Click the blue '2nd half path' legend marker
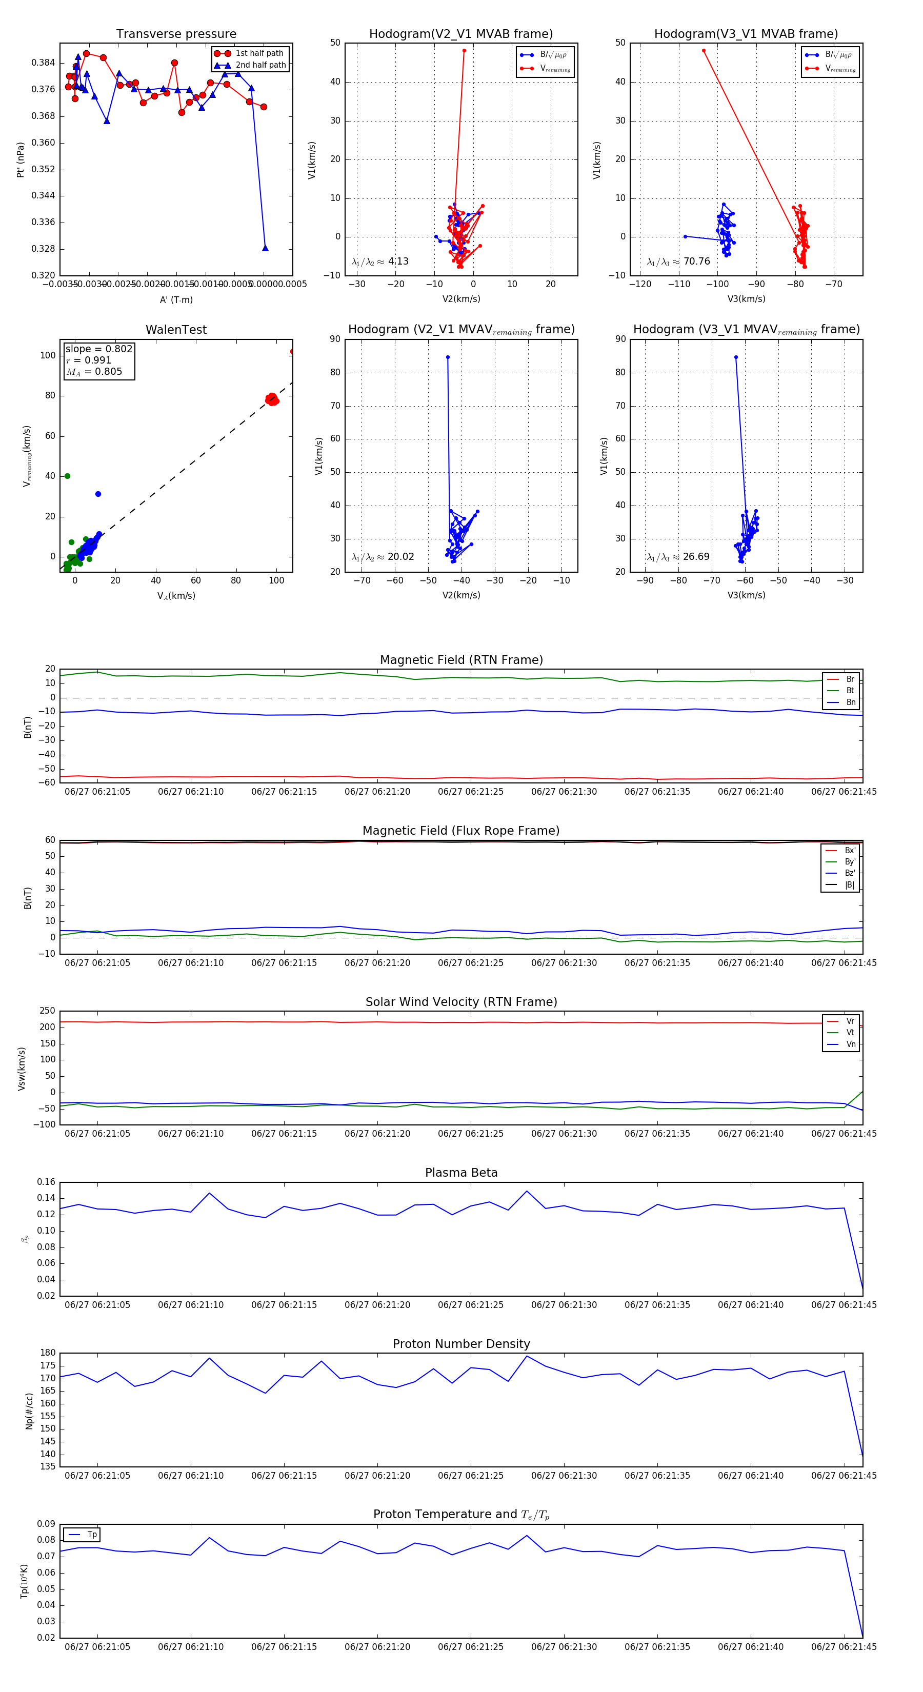Viewport: 923px width, 1692px height. pyautogui.click(x=223, y=65)
